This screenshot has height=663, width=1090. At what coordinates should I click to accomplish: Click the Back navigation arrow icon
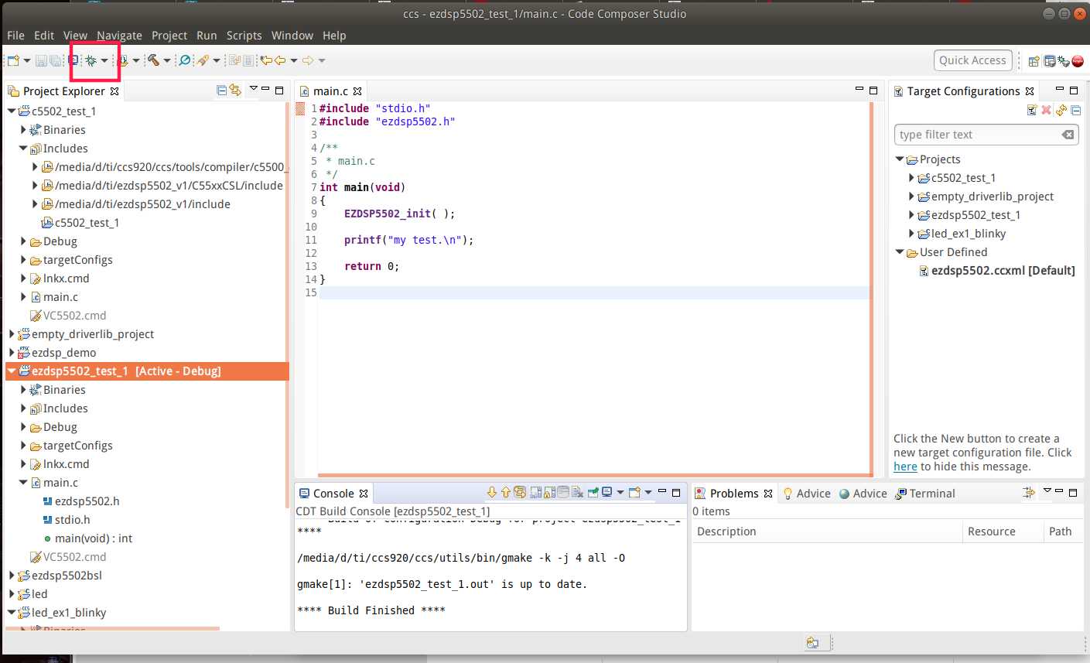coord(280,60)
